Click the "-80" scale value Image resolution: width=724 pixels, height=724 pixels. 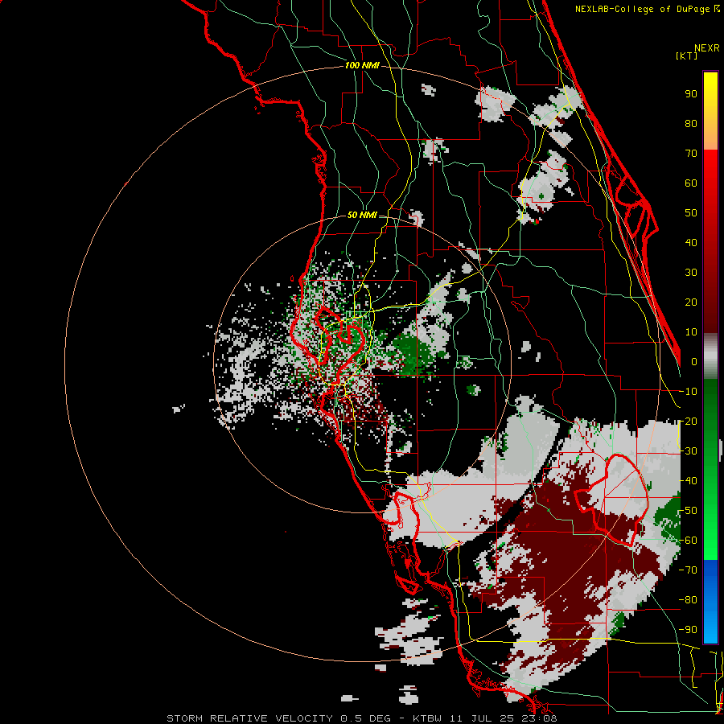pos(688,600)
